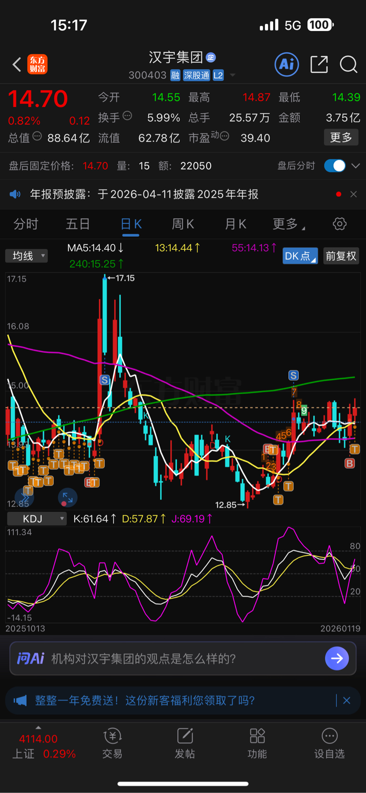
Task: Dismiss the 年报预披露 notice
Action: point(353,194)
